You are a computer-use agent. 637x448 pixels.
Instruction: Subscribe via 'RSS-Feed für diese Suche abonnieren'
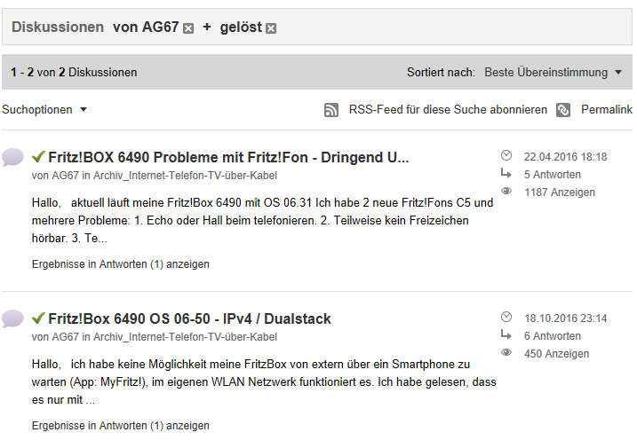click(x=448, y=110)
